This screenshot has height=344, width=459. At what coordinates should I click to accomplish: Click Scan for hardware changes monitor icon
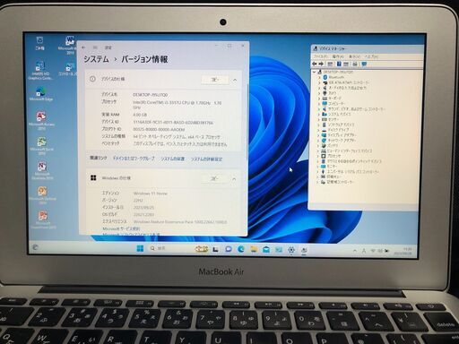[364, 64]
